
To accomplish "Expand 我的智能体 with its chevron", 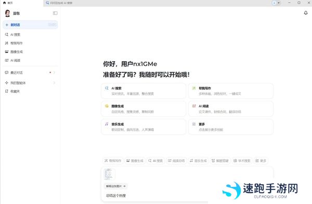I will tap(54, 83).
